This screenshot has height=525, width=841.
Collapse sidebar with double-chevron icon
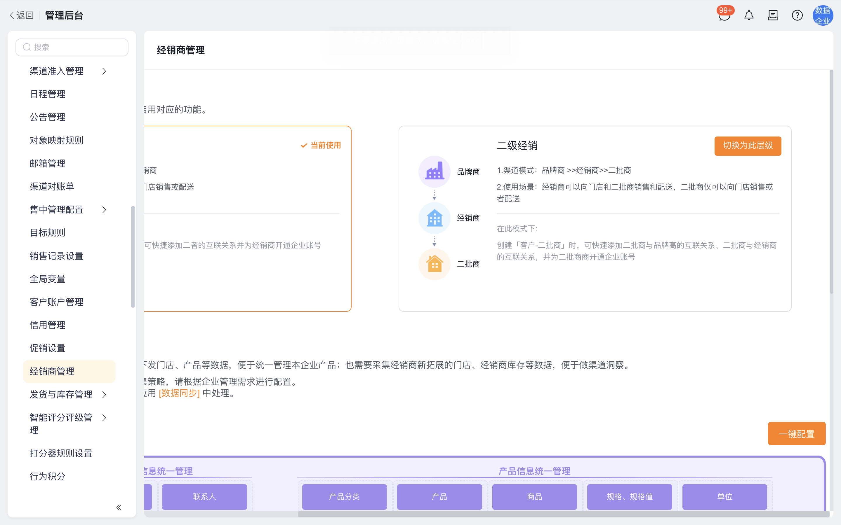click(119, 508)
